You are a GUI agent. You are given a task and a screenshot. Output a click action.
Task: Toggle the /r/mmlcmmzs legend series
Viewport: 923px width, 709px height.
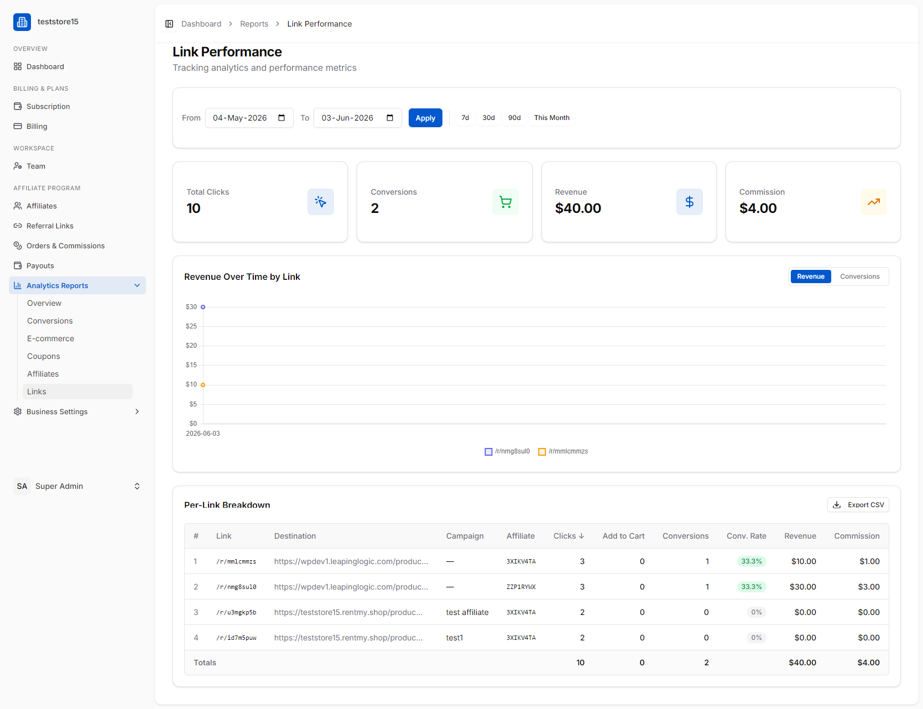click(564, 451)
